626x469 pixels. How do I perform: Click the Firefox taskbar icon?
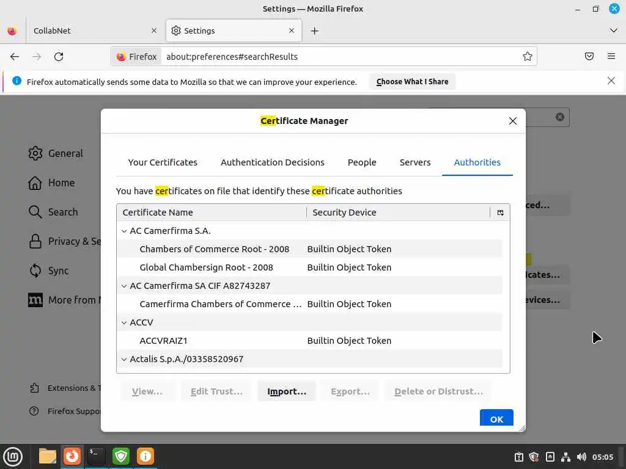pyautogui.click(x=72, y=456)
